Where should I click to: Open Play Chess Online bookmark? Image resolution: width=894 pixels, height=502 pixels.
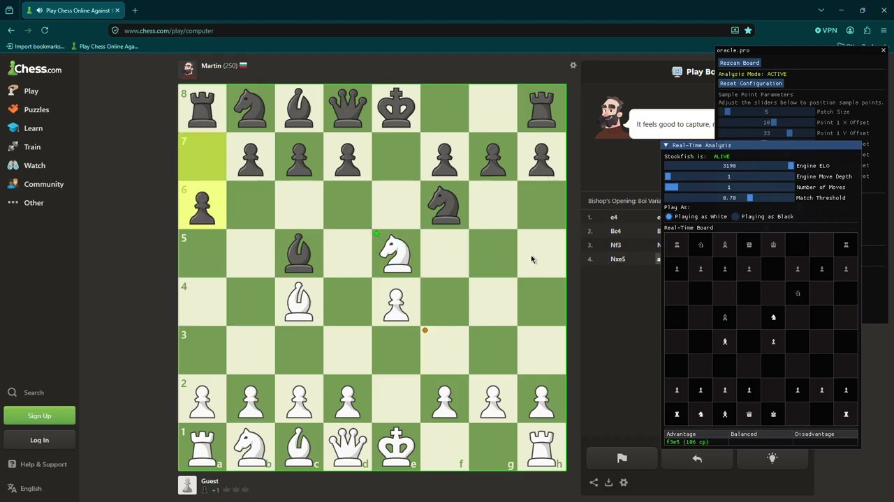105,47
